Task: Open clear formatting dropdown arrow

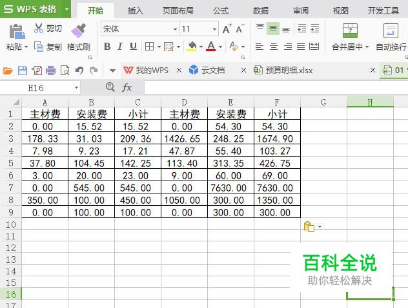Action: 243,47
